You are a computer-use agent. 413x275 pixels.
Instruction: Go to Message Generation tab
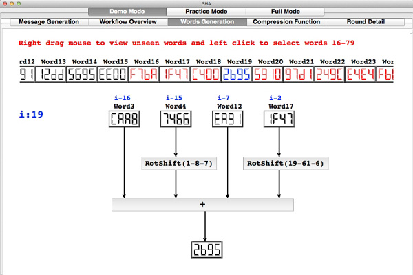tap(49, 21)
